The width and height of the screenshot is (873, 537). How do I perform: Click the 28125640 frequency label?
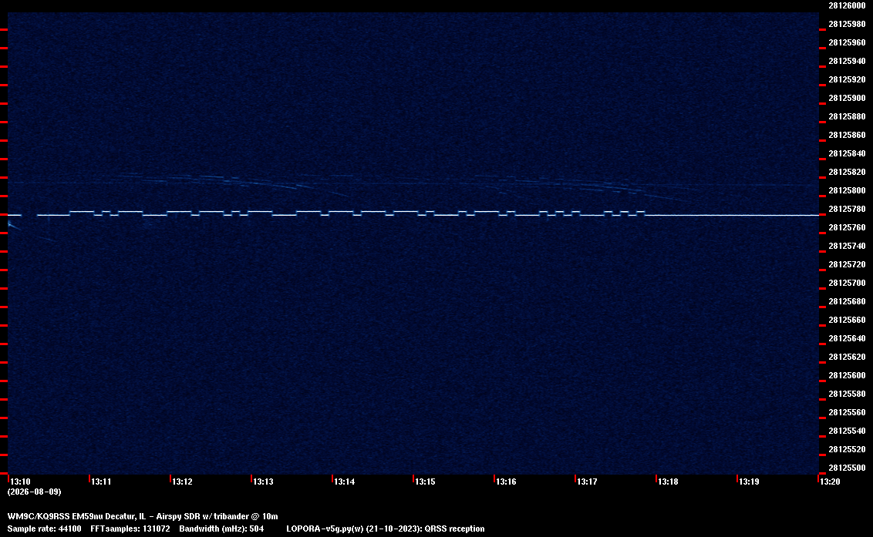(847, 337)
